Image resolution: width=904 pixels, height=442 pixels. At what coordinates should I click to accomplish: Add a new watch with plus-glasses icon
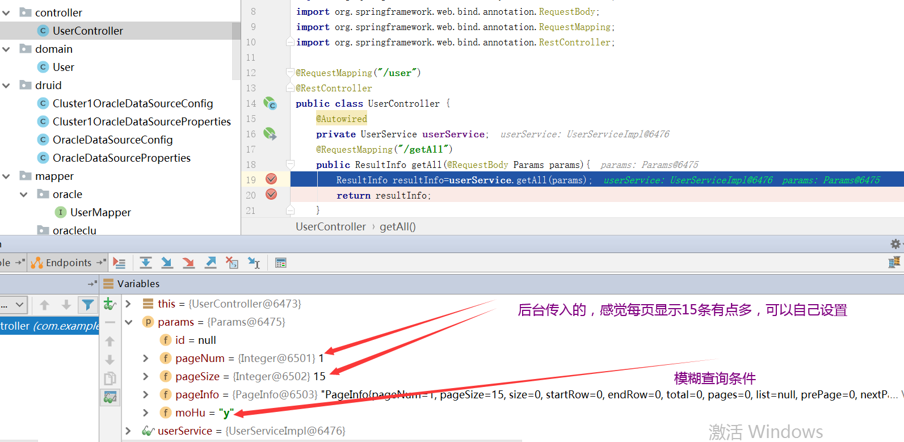[x=110, y=304]
